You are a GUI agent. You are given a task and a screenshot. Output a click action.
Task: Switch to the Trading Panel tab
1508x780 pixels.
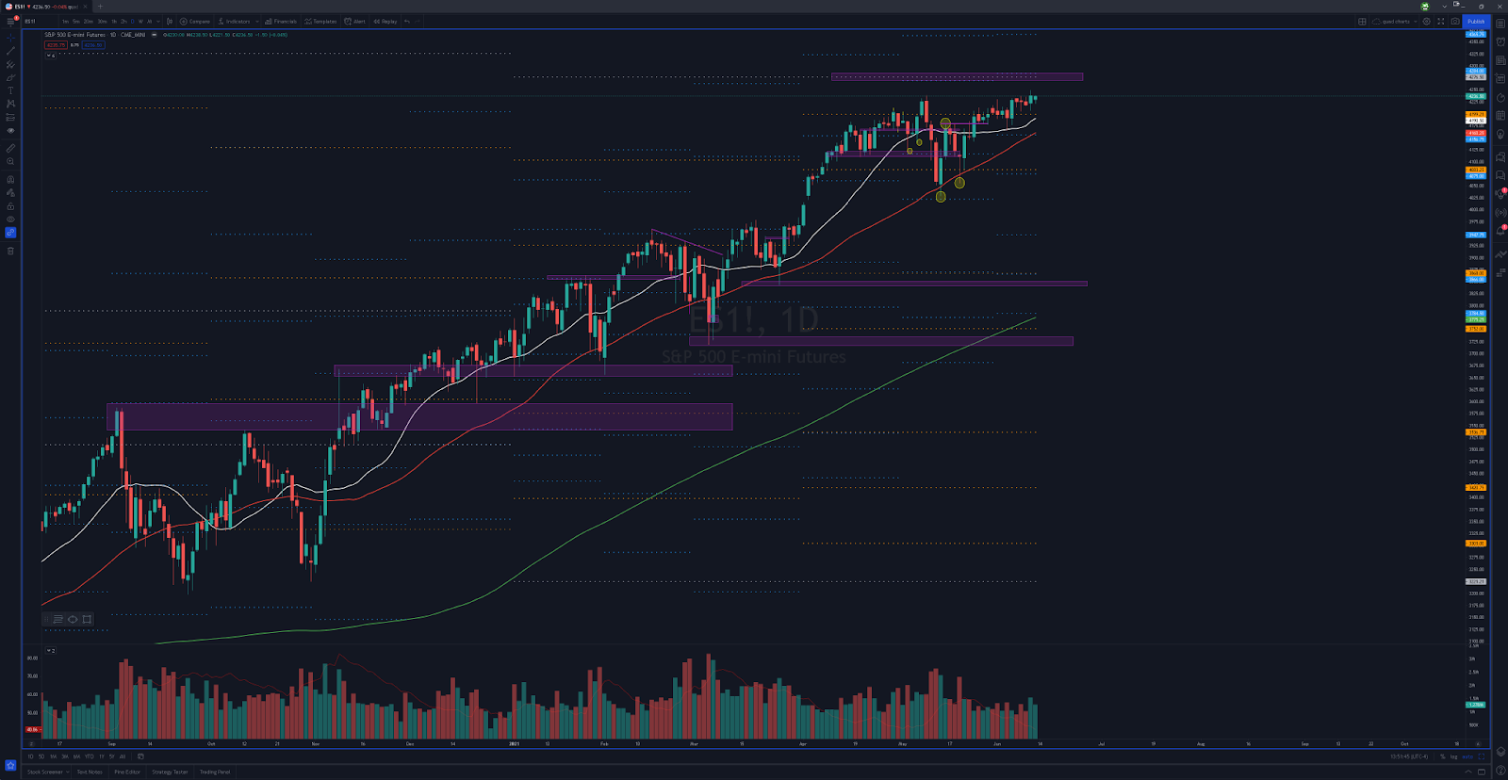click(215, 772)
